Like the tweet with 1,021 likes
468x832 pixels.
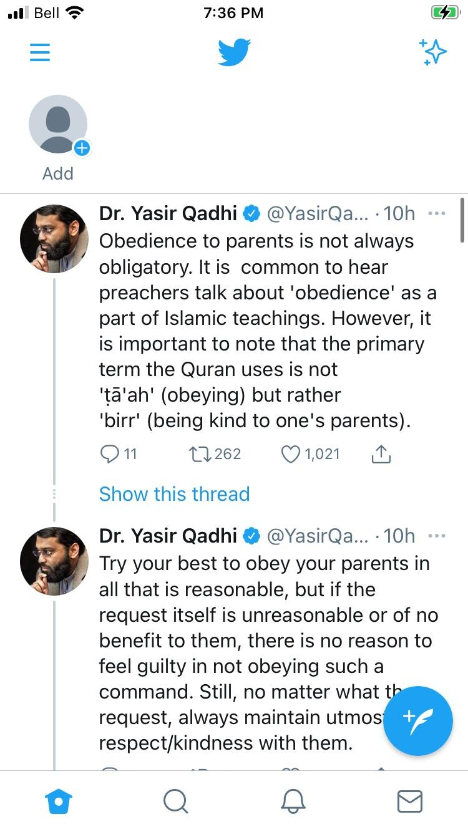click(x=291, y=454)
